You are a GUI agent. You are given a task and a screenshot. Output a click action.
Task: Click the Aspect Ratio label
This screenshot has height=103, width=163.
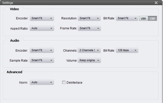19,29
